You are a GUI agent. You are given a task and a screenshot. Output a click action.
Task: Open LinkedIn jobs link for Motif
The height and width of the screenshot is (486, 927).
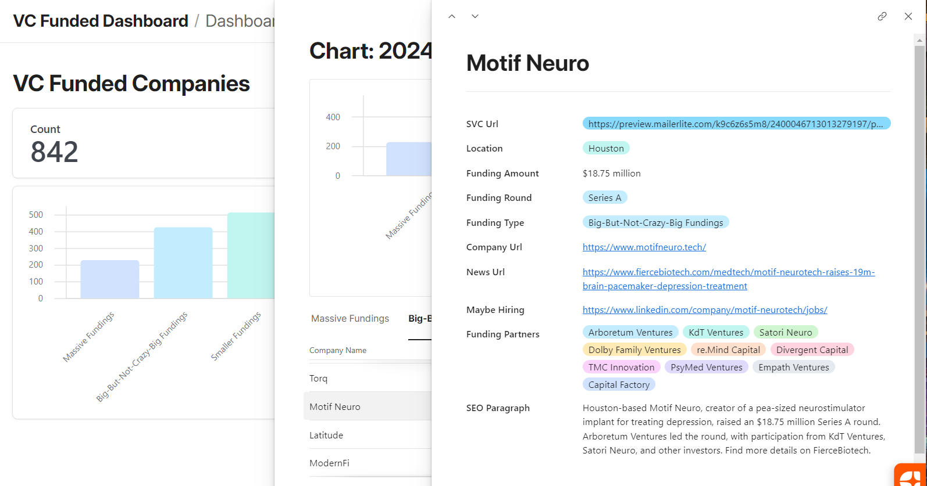click(705, 310)
